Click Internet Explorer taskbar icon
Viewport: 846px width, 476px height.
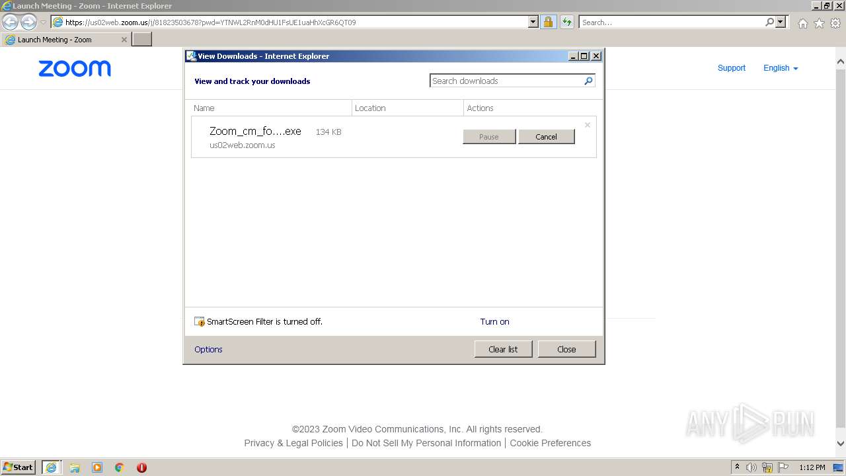51,467
